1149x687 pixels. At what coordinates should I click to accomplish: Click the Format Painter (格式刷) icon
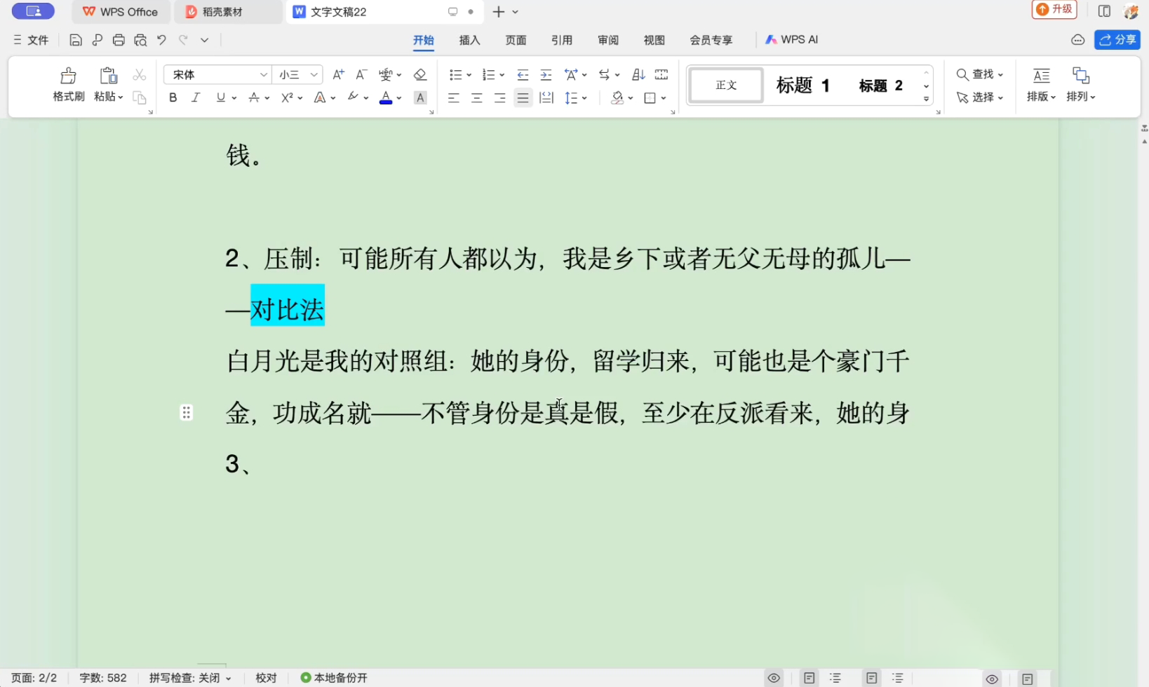(x=68, y=75)
